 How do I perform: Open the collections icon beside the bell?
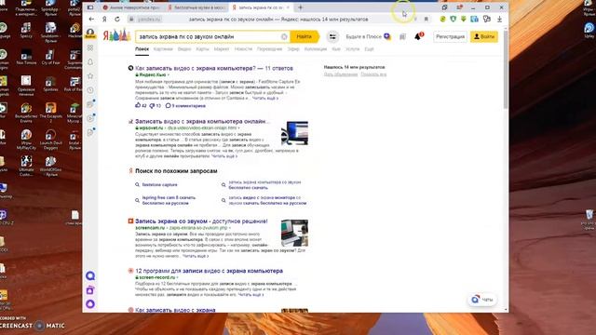402,37
